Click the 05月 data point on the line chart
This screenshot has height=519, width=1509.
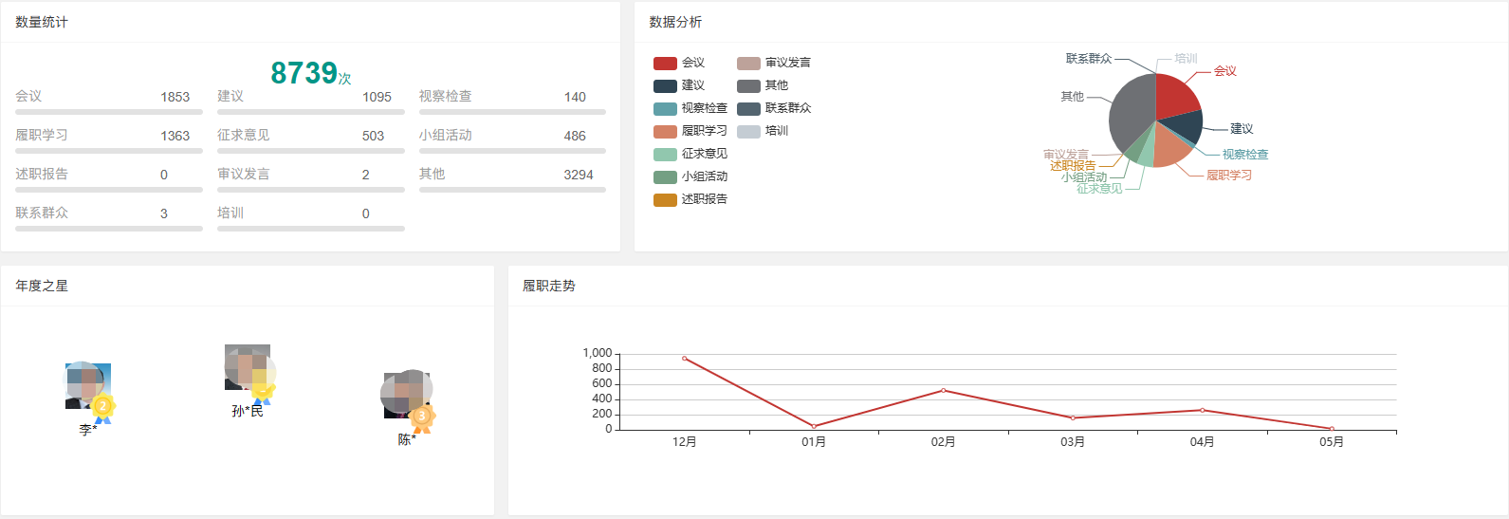pyautogui.click(x=1332, y=429)
